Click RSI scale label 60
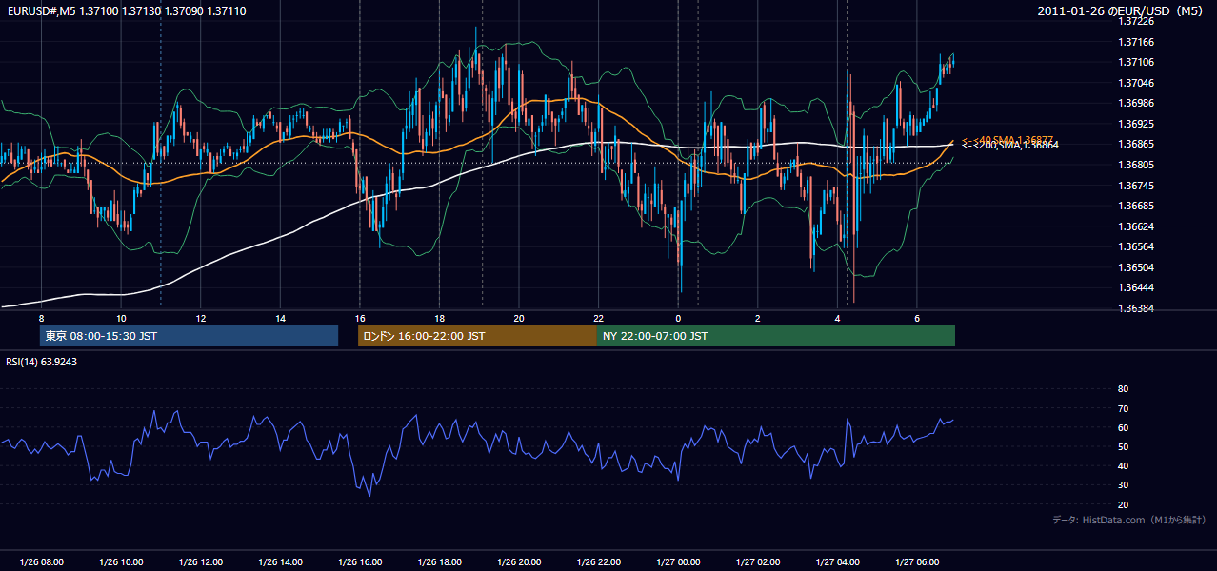Image resolution: width=1217 pixels, height=571 pixels. (x=1123, y=427)
